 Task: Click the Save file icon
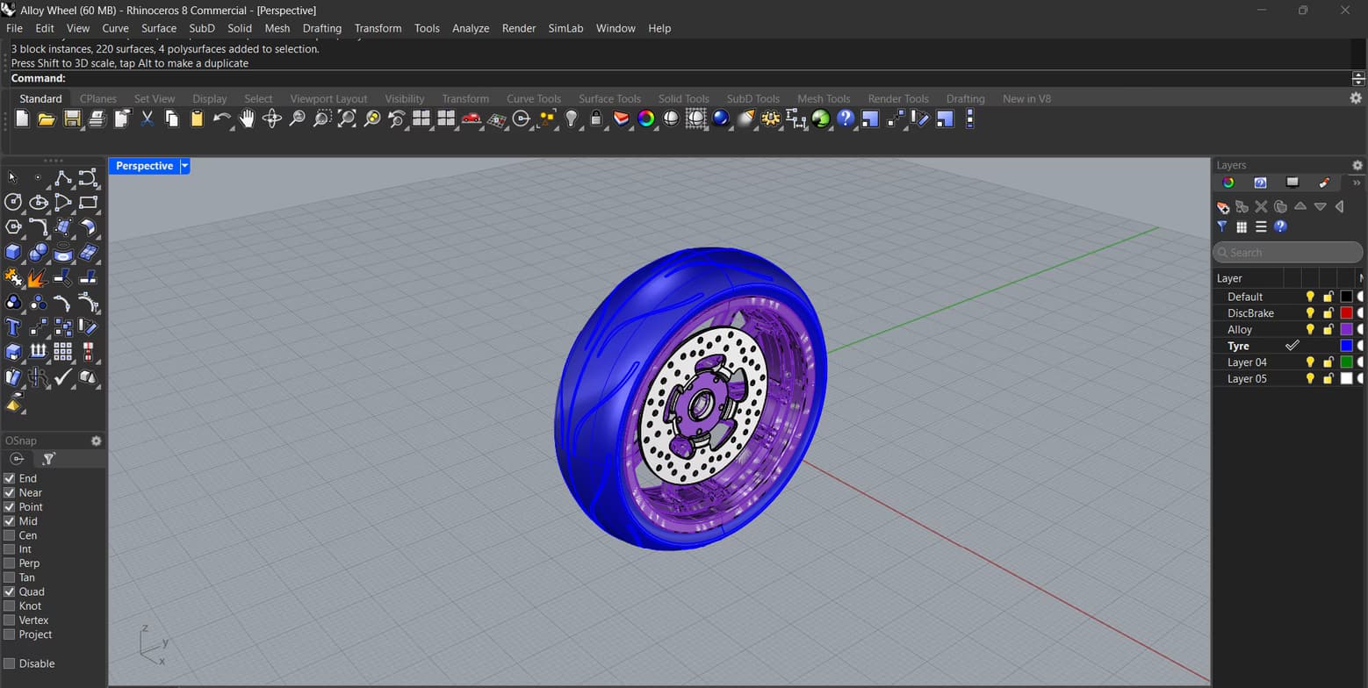coord(72,118)
